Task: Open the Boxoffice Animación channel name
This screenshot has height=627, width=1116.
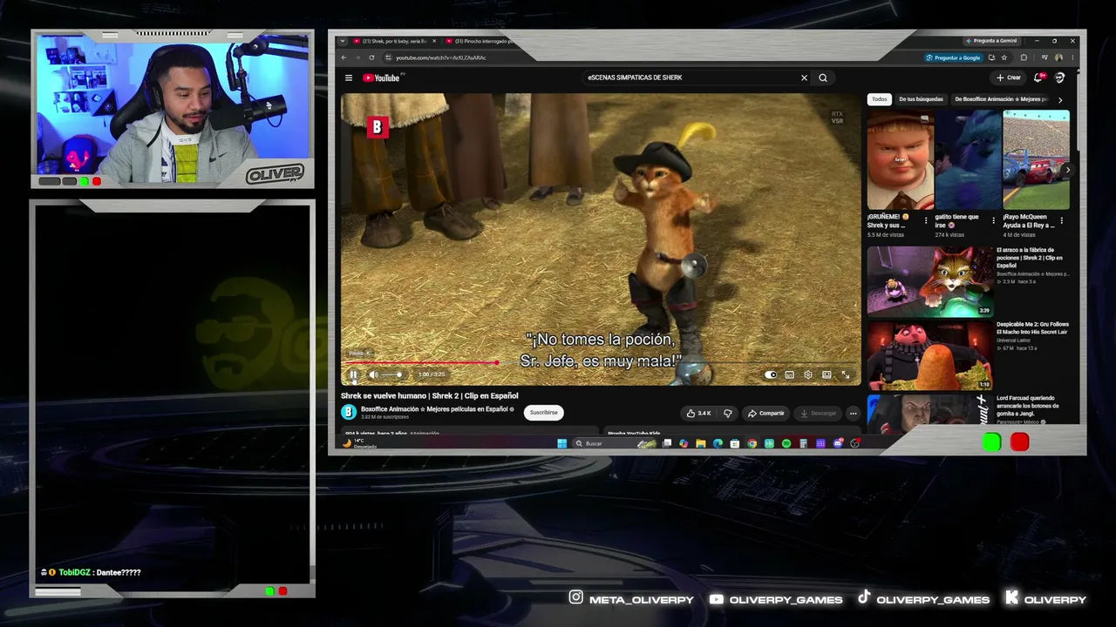Action: click(x=434, y=408)
